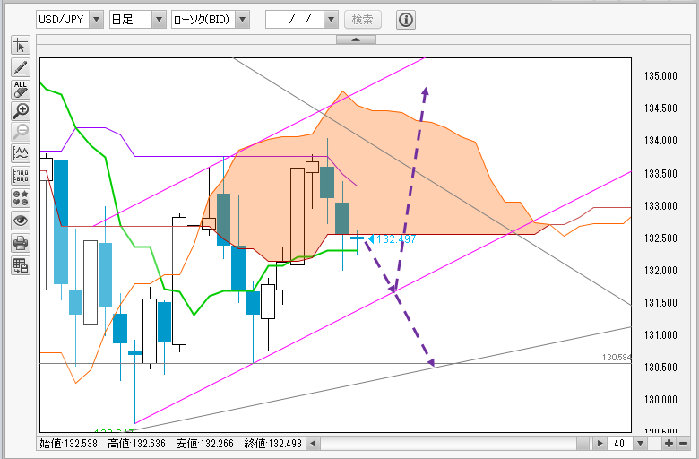Image resolution: width=699 pixels, height=459 pixels.
Task: Collapse the top panel with up arrow
Action: 356,39
